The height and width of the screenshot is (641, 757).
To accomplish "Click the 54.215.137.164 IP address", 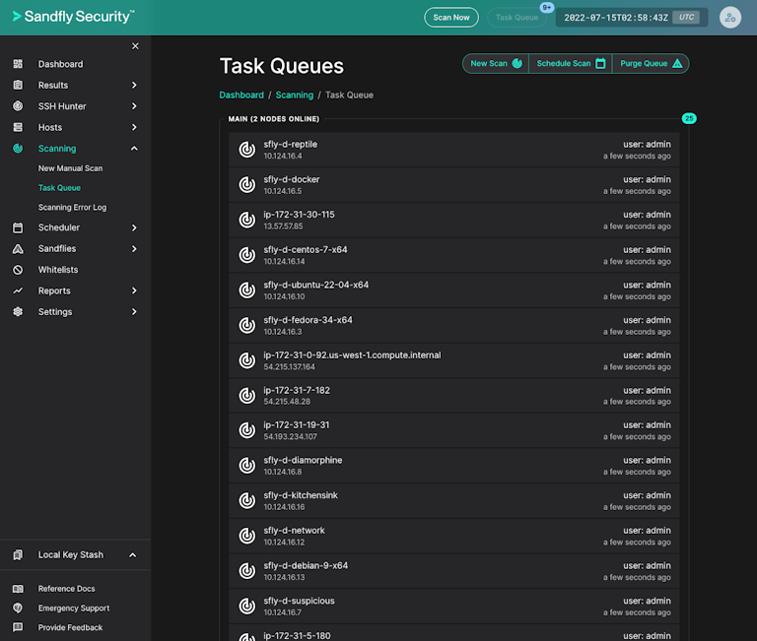I will click(289, 367).
